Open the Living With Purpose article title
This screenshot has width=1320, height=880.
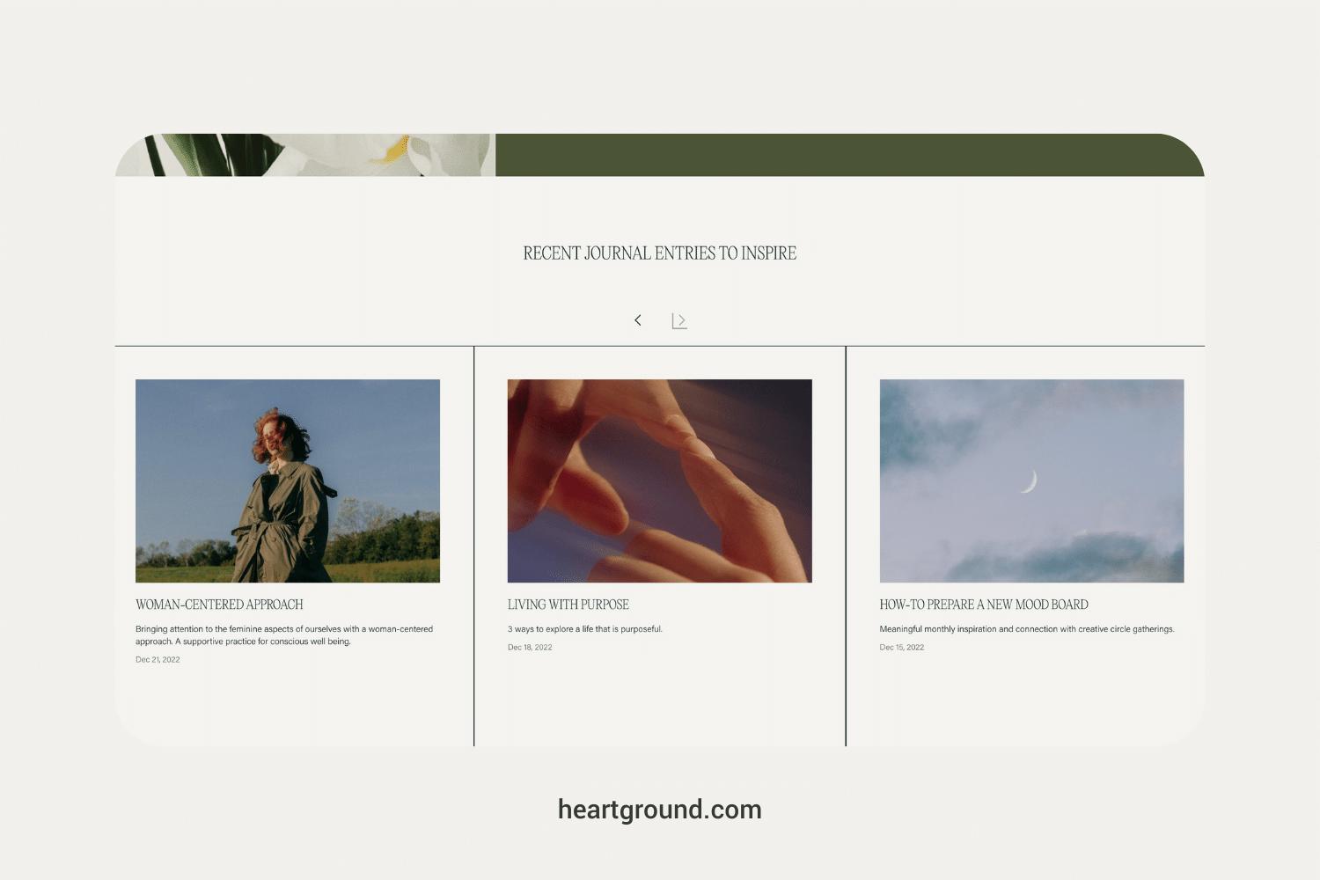pos(568,605)
